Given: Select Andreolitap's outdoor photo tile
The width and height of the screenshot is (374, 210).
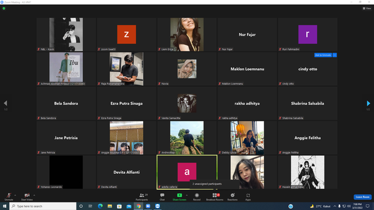Looking at the screenshot, I should (x=187, y=138).
